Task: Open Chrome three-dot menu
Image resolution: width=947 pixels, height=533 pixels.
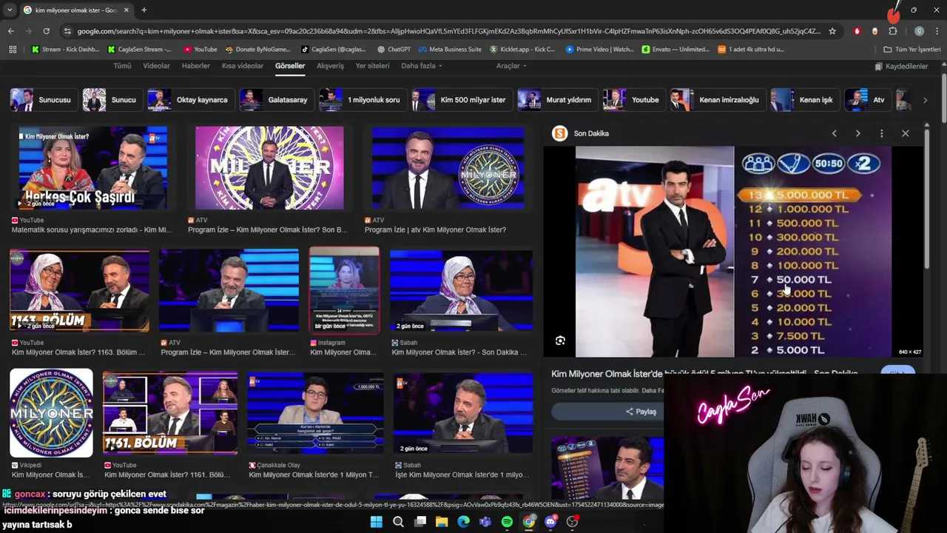Action: (x=937, y=31)
